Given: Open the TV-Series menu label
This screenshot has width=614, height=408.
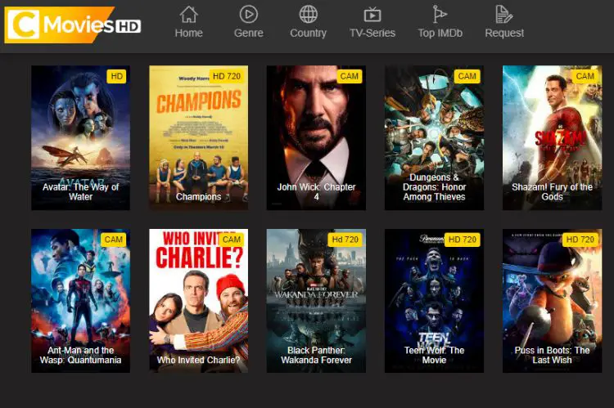Looking at the screenshot, I should click(x=372, y=33).
